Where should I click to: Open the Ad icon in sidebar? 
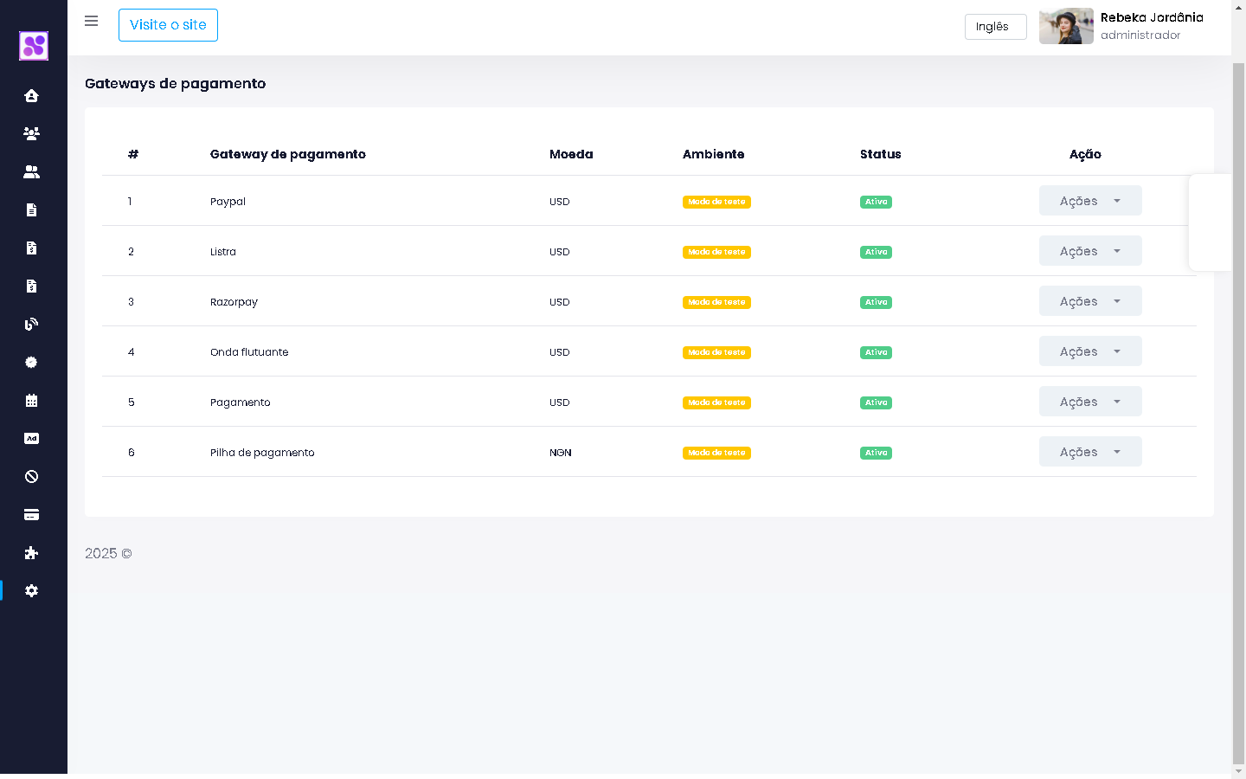click(32, 439)
